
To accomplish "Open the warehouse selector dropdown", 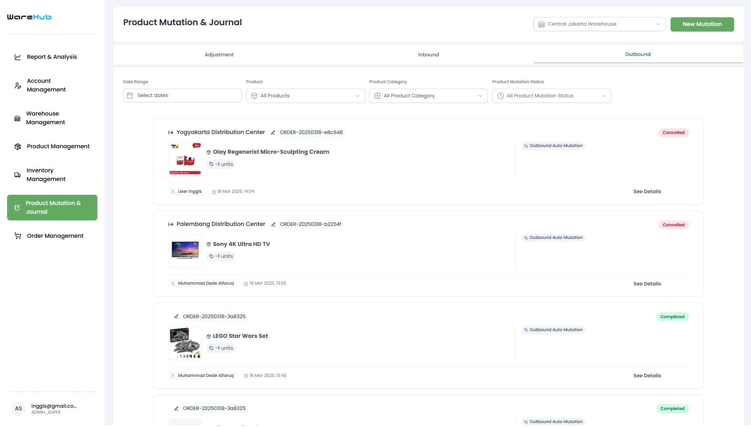I will click(x=599, y=24).
